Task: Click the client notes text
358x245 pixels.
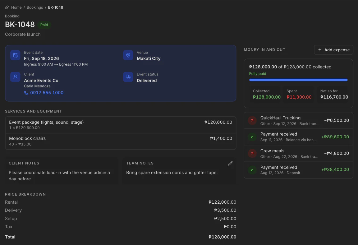Action: [x=59, y=176]
